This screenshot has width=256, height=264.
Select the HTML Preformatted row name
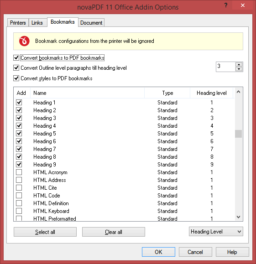pos(55,218)
